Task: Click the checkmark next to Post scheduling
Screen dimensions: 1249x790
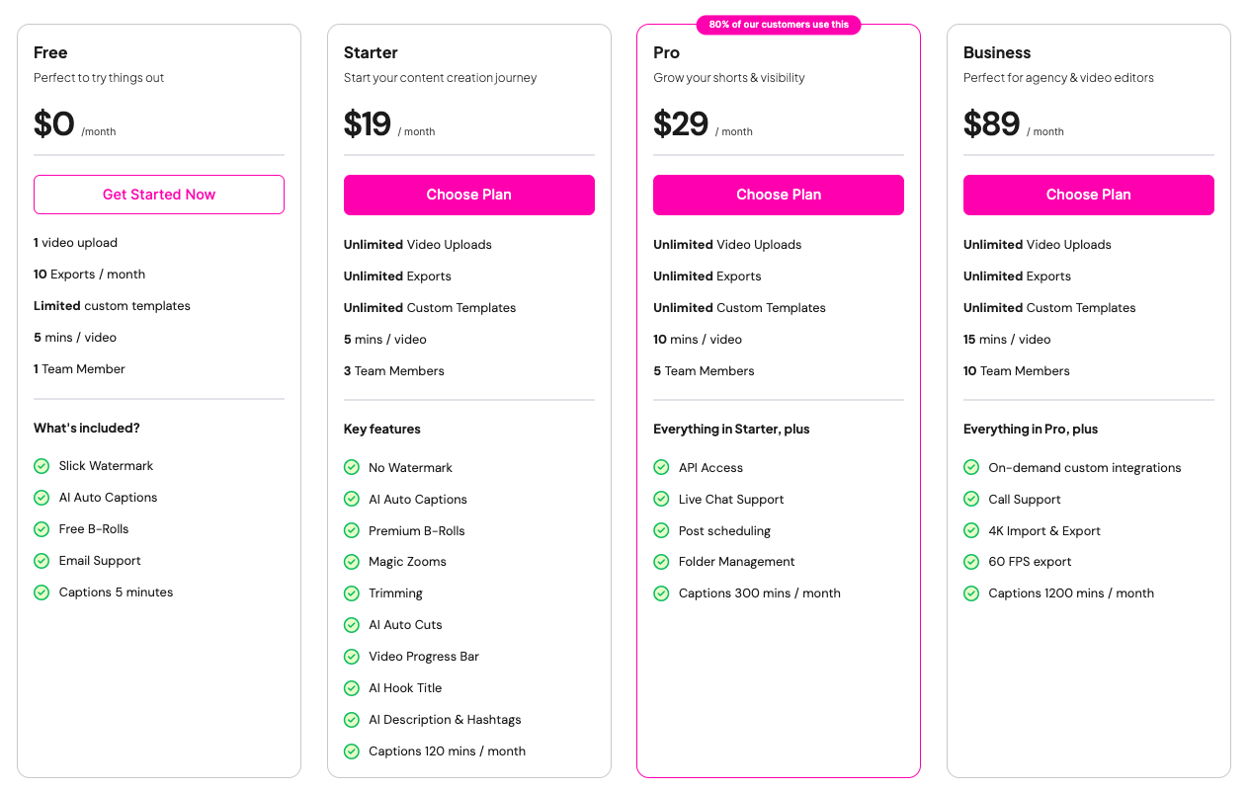Action: tap(661, 530)
